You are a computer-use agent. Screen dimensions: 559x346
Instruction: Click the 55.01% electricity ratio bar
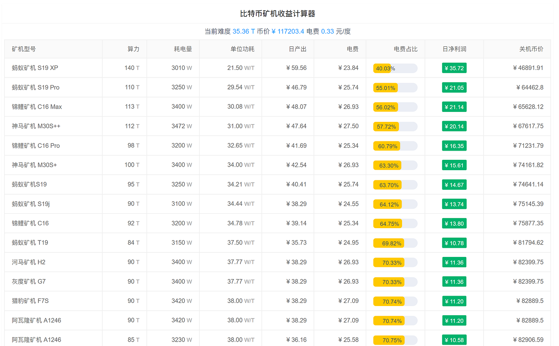(395, 88)
